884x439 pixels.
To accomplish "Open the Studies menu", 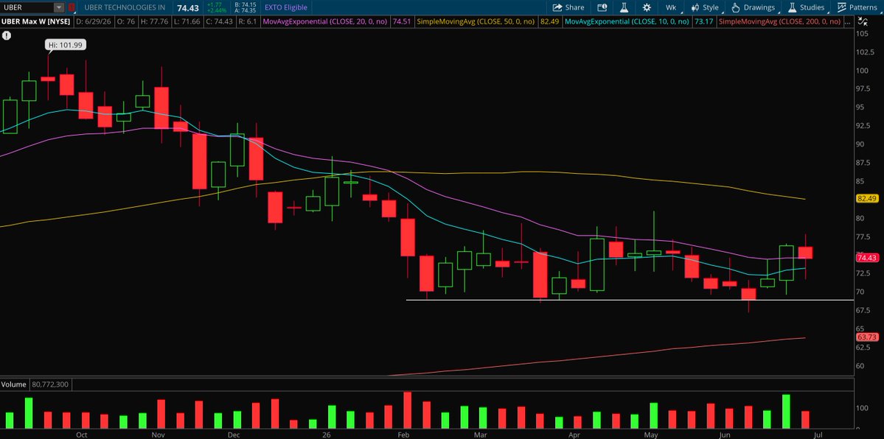I will coord(806,7).
